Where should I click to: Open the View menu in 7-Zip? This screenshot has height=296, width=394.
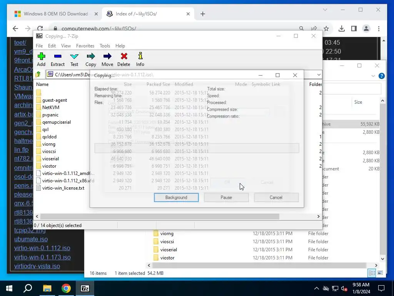[66, 46]
